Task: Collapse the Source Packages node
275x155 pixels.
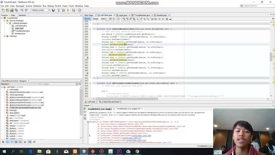Action: (x=5, y=21)
